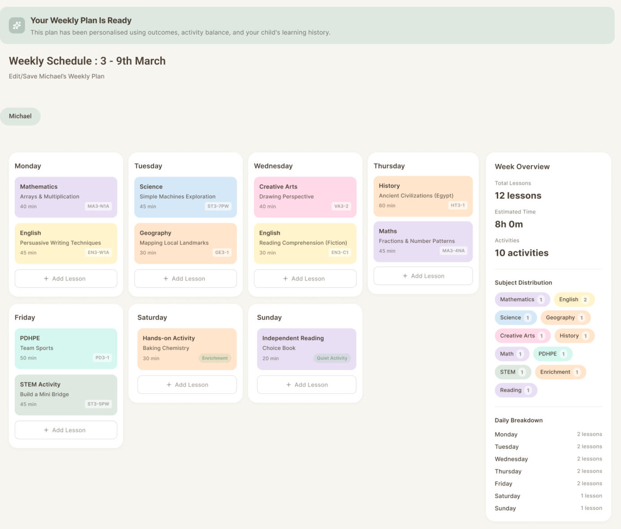Click the plus icon in Wednesday's Add Lesson
The image size is (621, 529).
click(285, 279)
